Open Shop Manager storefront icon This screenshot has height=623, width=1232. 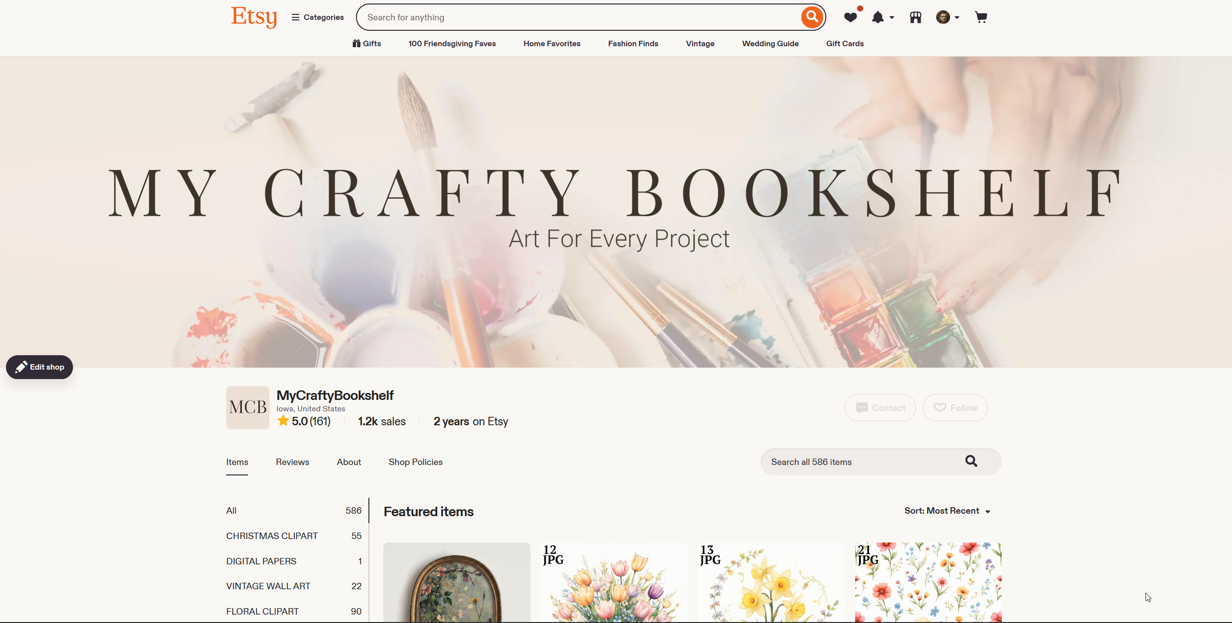915,17
